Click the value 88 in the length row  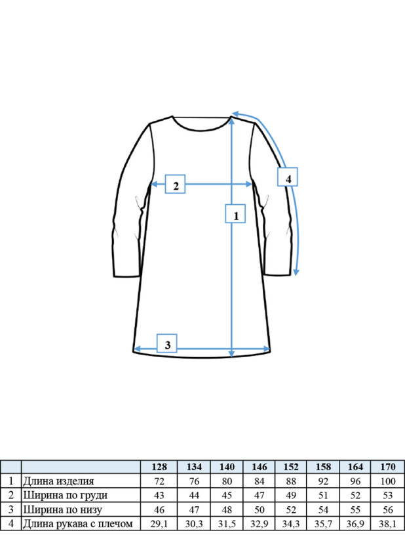tap(291, 481)
